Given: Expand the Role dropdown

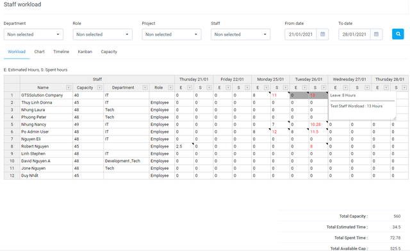Looking at the screenshot, I should 102,34.
